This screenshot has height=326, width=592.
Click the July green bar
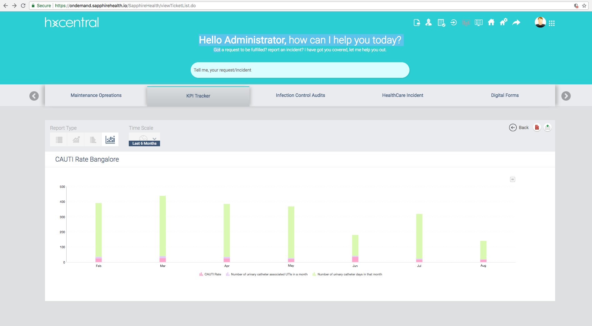(419, 236)
